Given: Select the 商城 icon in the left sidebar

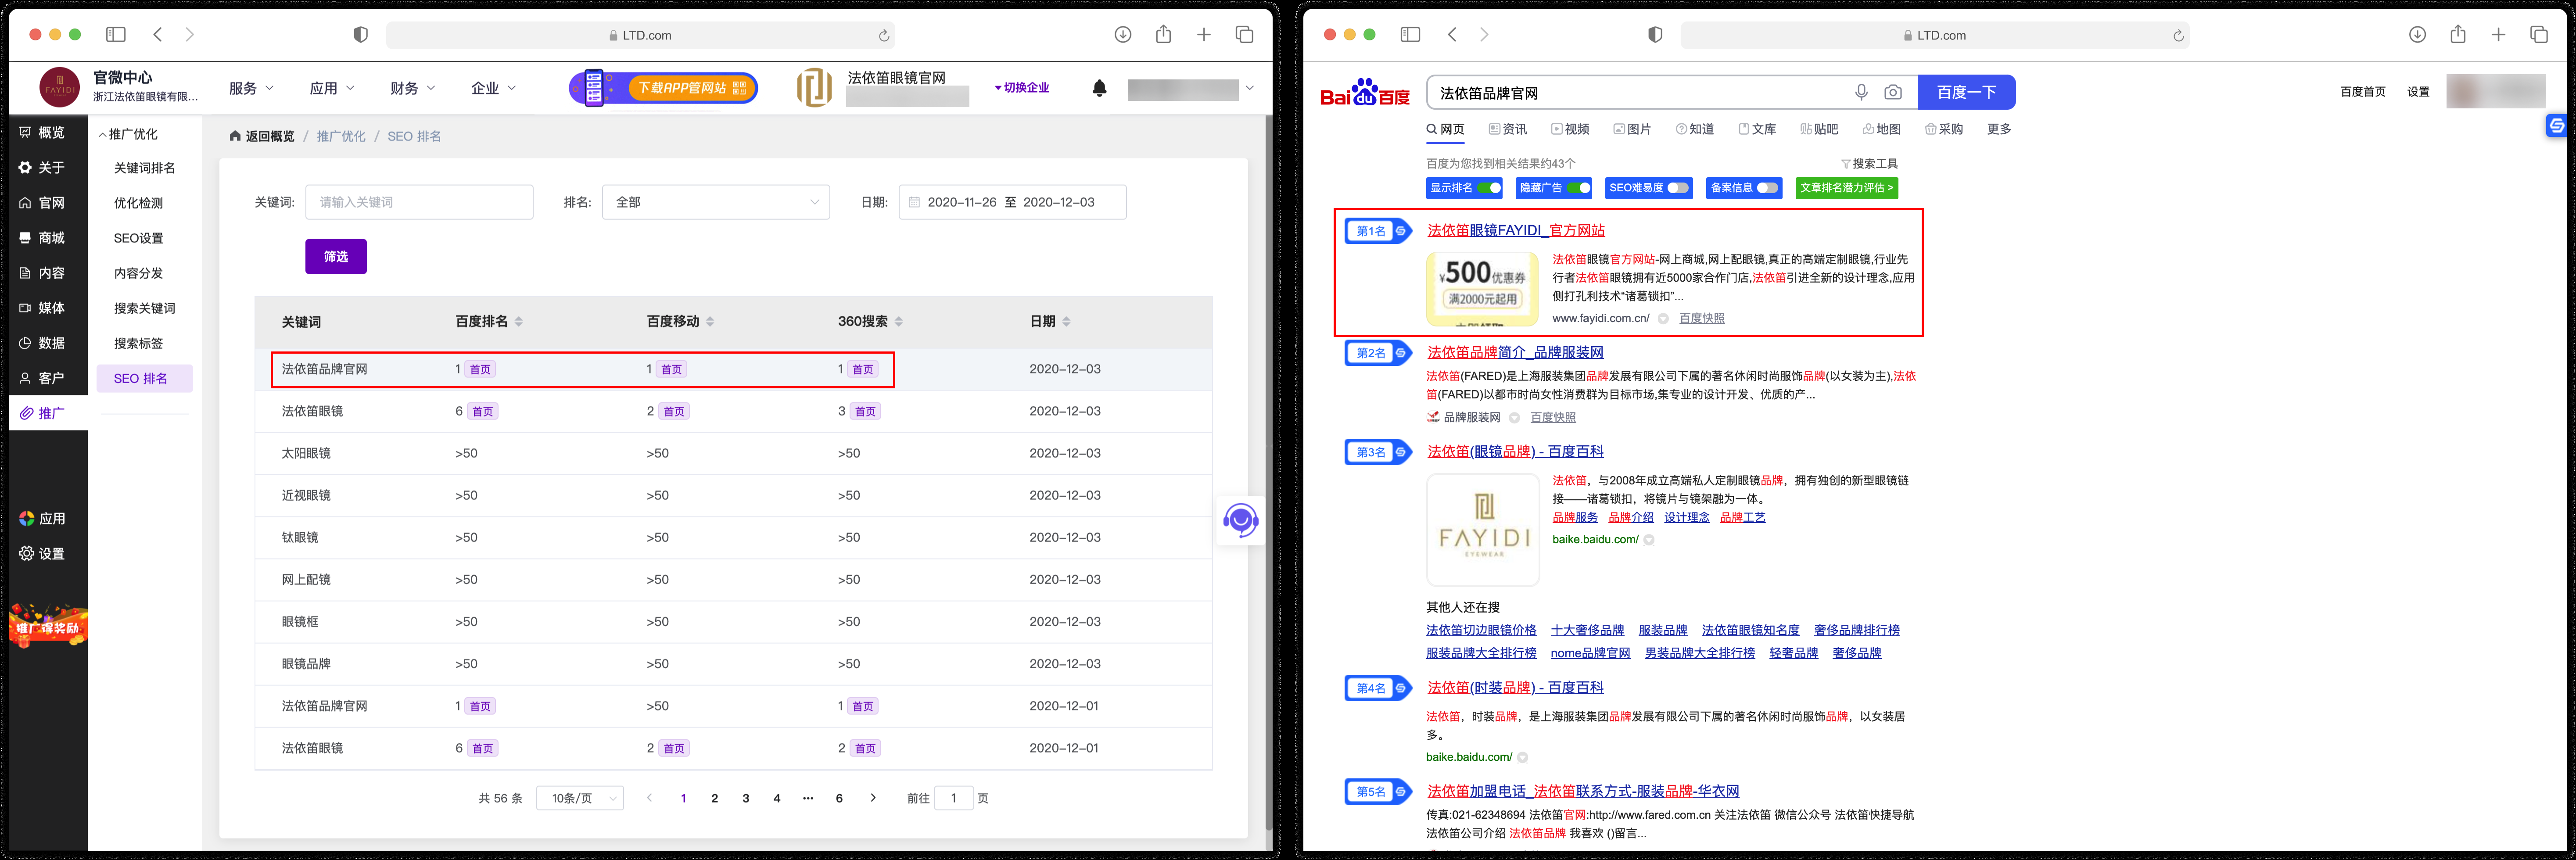Looking at the screenshot, I should [47, 237].
